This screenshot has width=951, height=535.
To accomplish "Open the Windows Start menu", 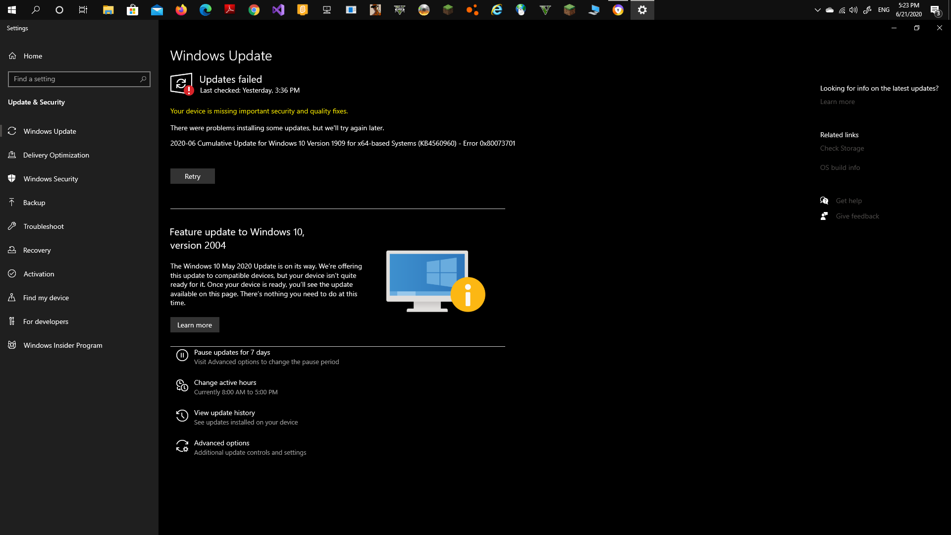I will pos(12,10).
